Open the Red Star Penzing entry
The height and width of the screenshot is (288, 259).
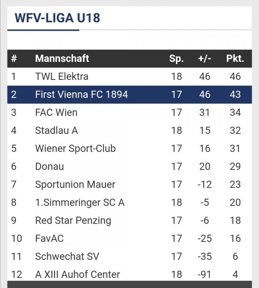[x=130, y=220]
